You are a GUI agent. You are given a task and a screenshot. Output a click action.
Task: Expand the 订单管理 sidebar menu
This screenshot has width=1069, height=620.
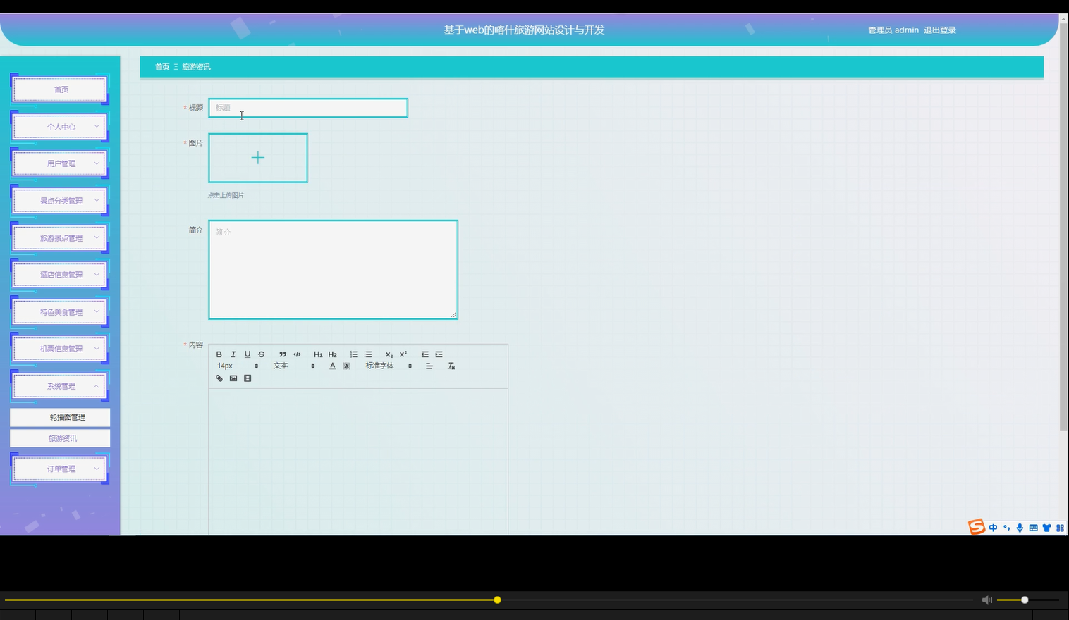[61, 469]
